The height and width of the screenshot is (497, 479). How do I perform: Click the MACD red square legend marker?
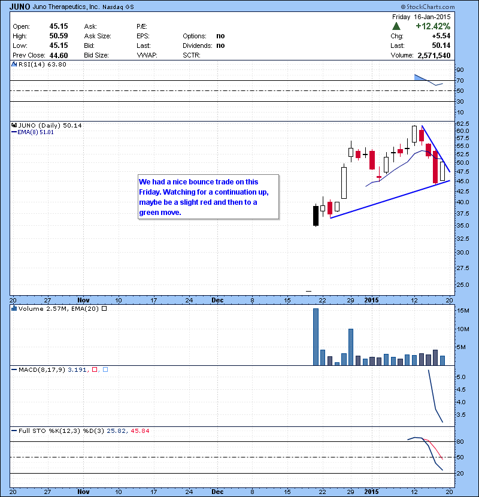click(95, 369)
